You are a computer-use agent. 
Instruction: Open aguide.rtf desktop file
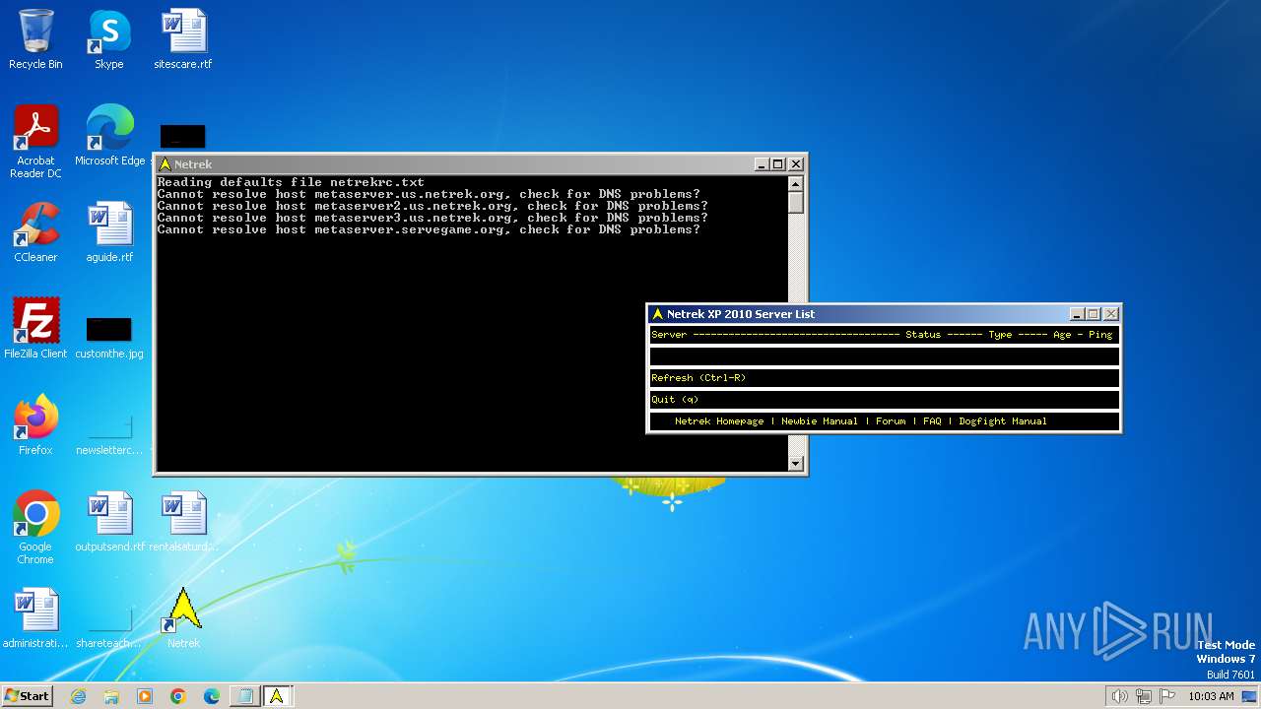pyautogui.click(x=109, y=232)
